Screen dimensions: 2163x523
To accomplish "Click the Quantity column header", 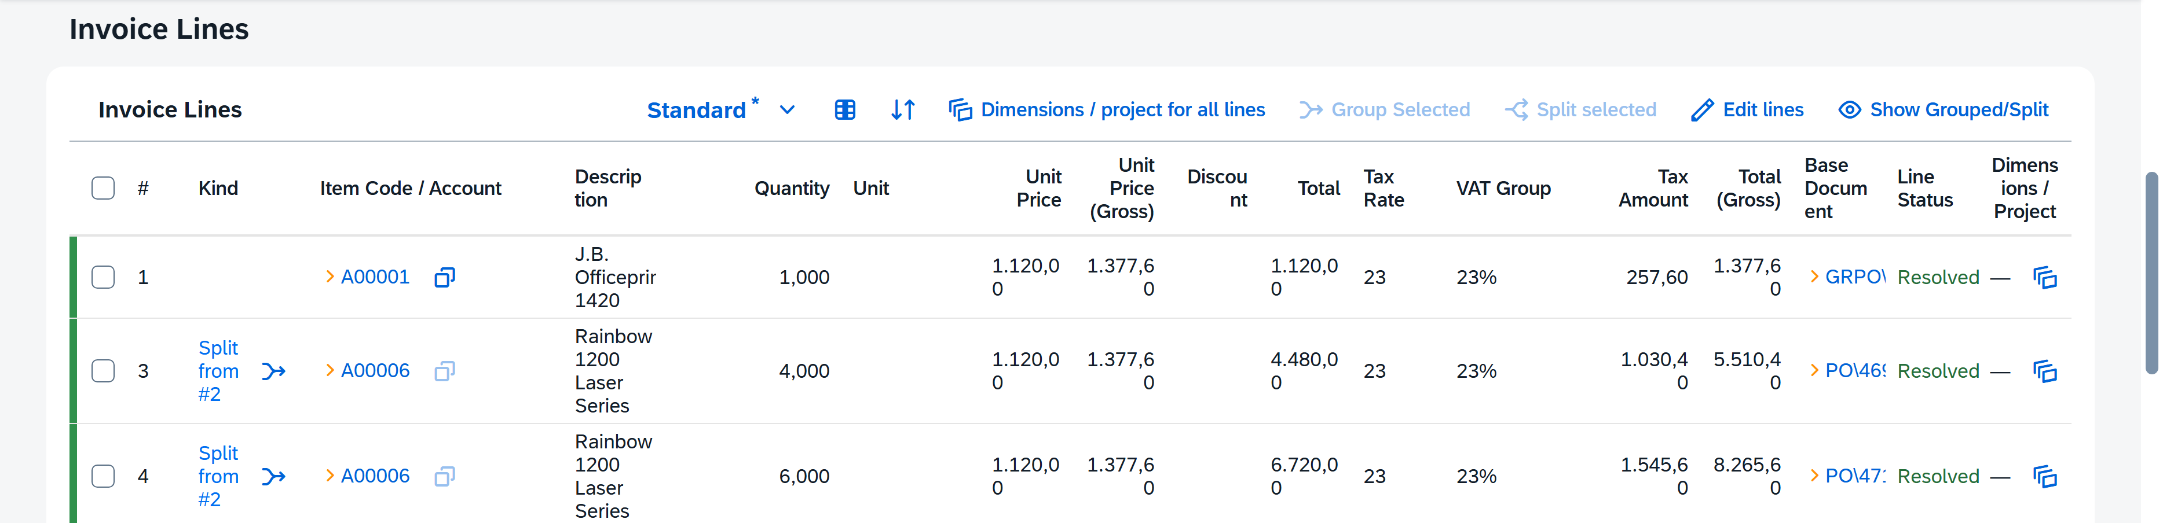I will (x=792, y=188).
